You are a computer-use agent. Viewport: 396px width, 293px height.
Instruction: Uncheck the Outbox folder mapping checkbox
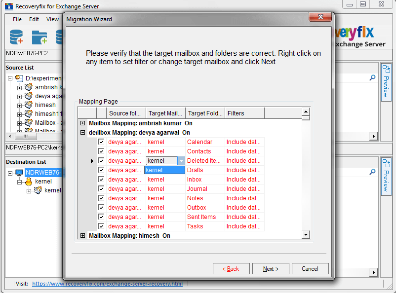101,207
